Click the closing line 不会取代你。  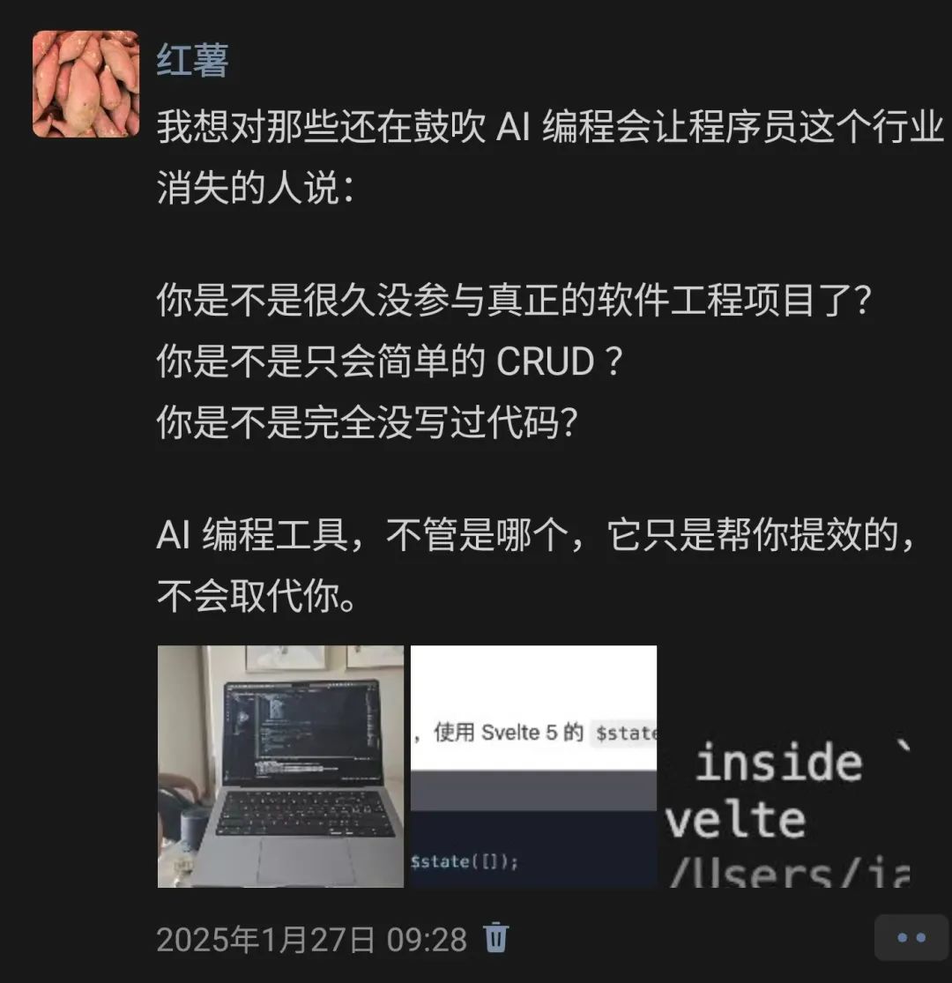pyautogui.click(x=257, y=596)
